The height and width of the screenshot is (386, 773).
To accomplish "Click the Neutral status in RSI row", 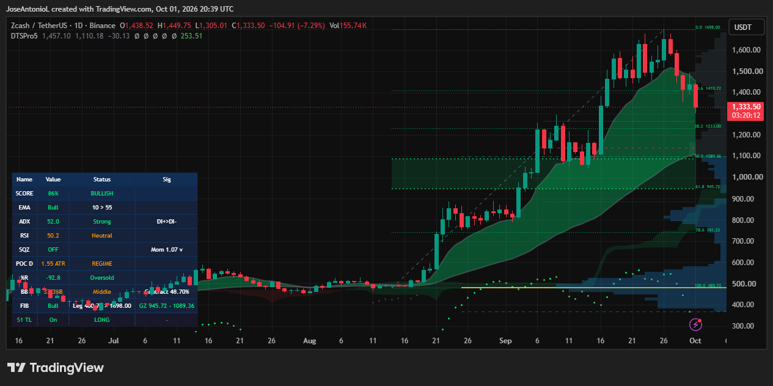I will (102, 236).
